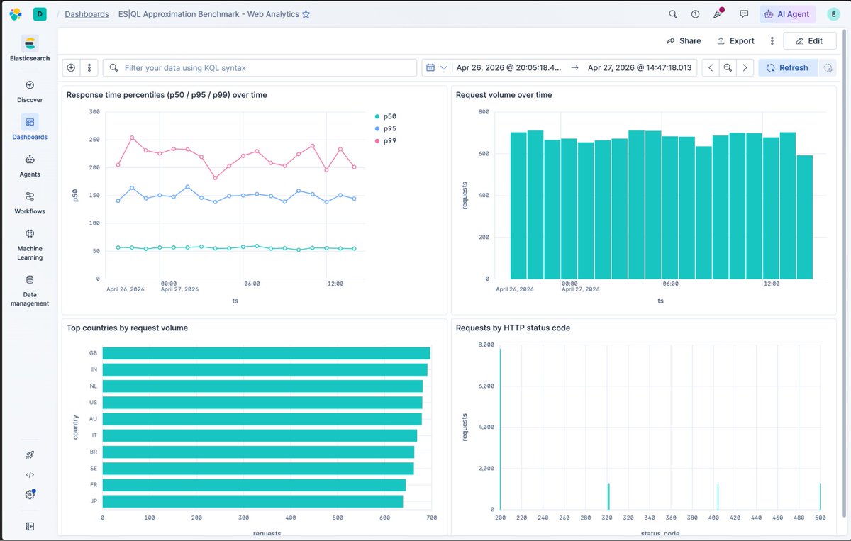
Task: Open the calendar quick date dropdown
Action: click(436, 67)
